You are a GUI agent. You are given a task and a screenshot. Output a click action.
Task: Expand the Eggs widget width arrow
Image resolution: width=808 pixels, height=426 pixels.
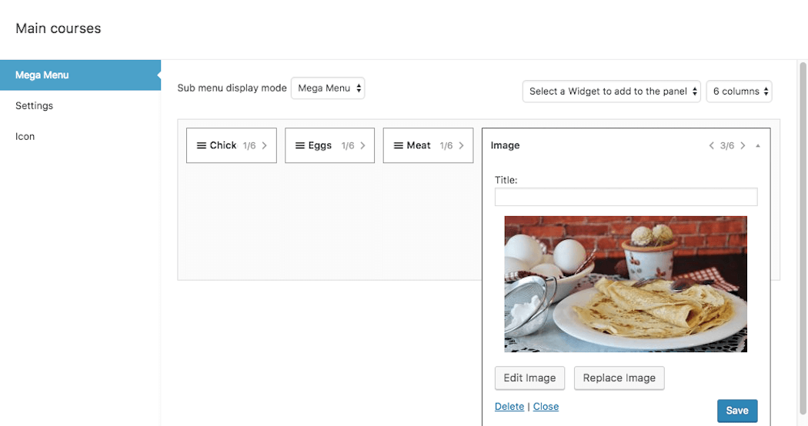tap(362, 146)
